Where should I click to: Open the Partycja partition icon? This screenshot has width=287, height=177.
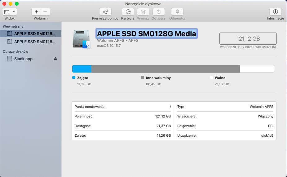tap(128, 12)
